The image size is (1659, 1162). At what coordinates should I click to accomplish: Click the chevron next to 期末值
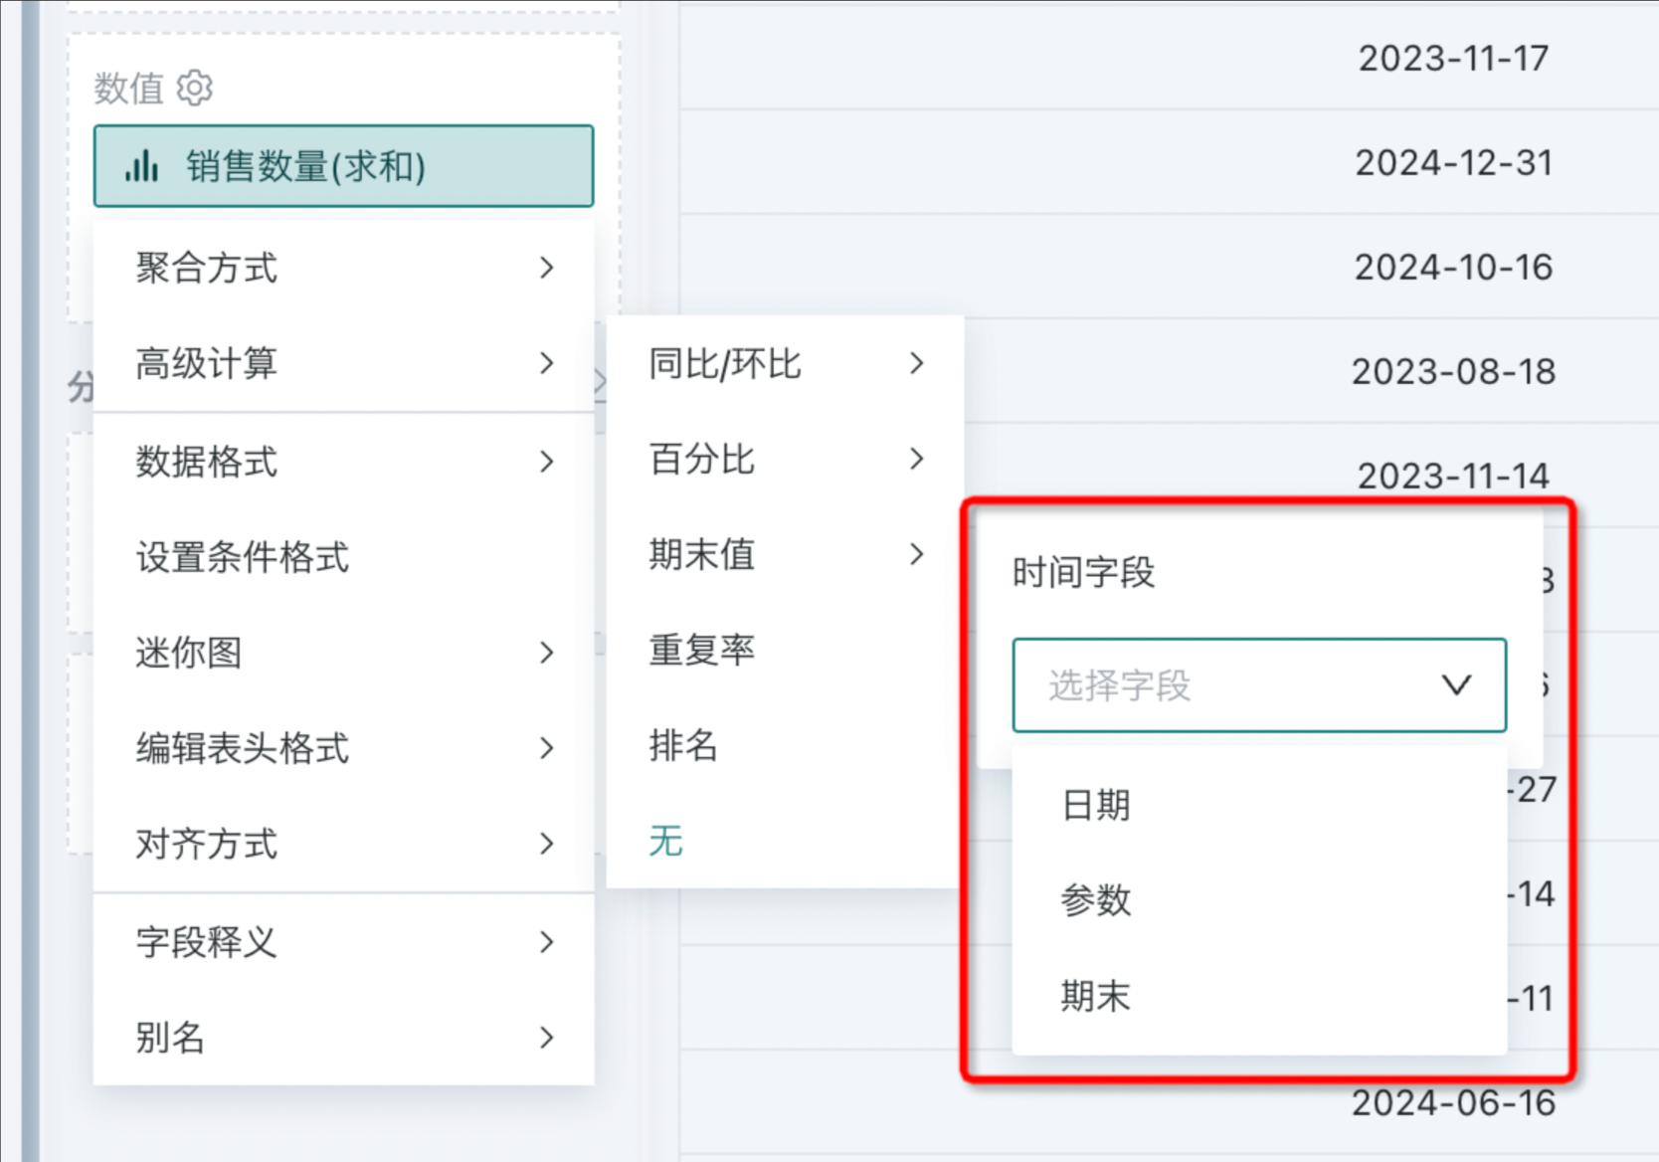(917, 554)
